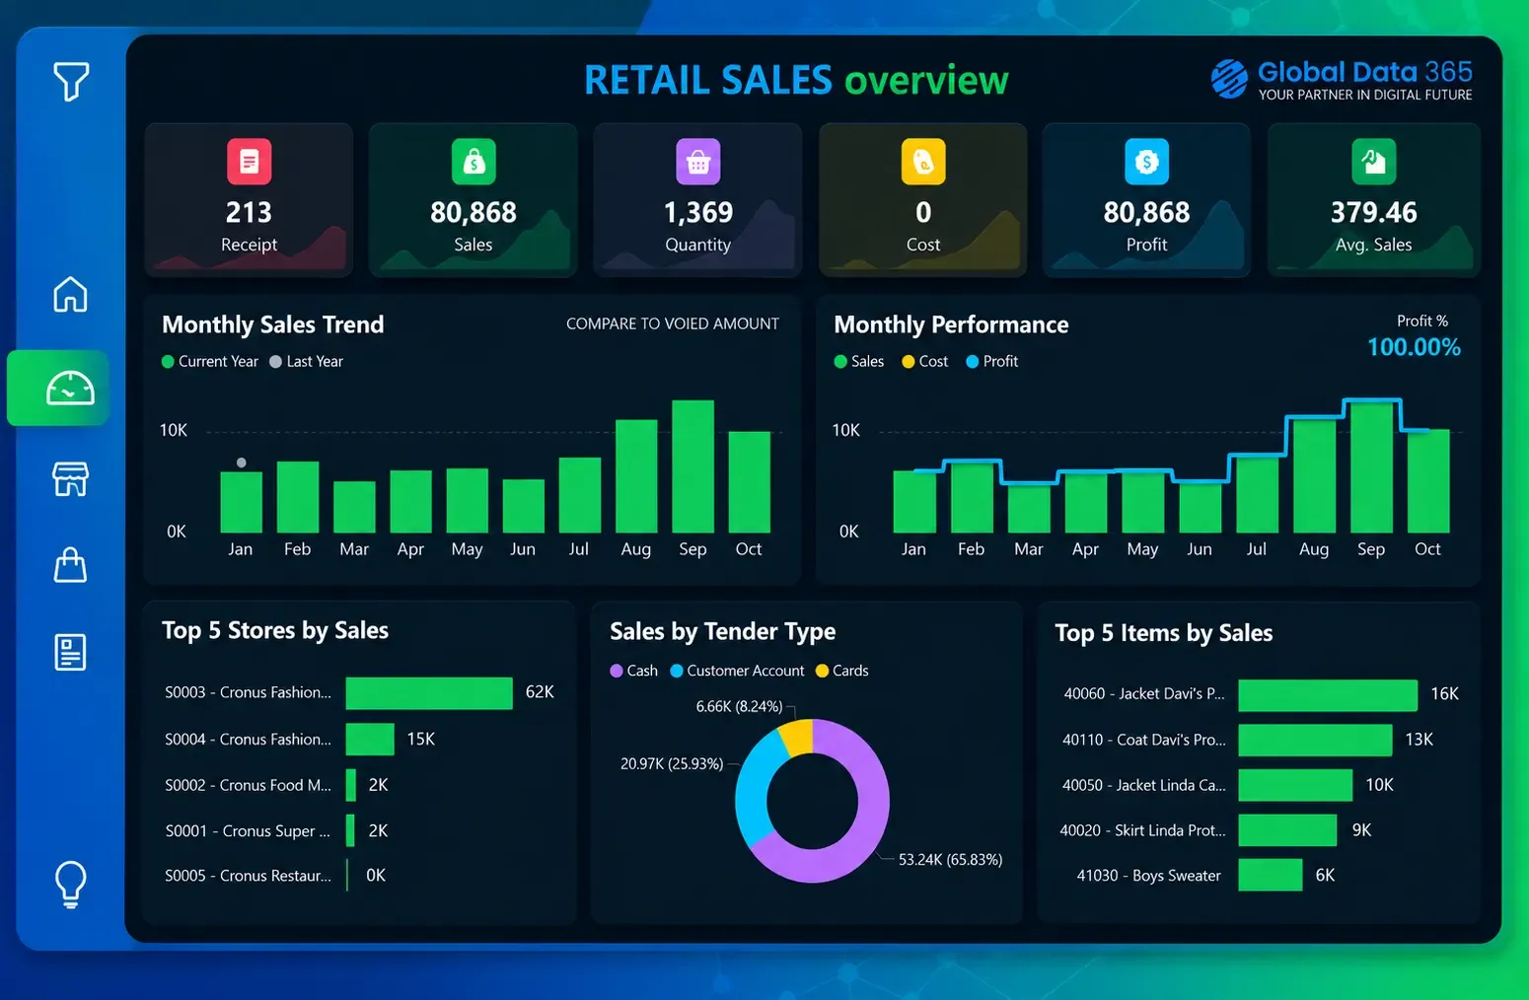Select the Aug bar in Monthly Performance

(1314, 476)
